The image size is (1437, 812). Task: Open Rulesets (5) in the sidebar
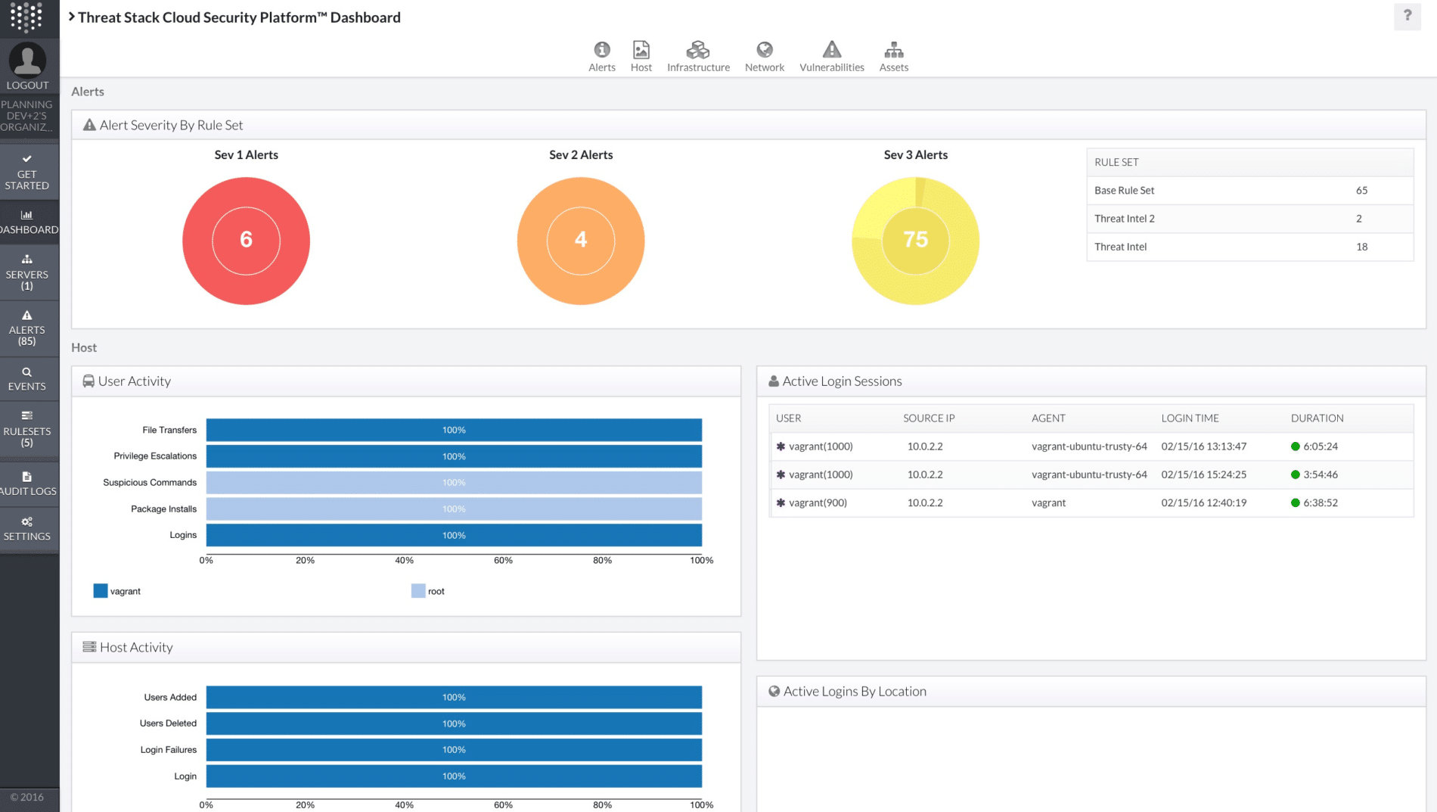pos(27,430)
